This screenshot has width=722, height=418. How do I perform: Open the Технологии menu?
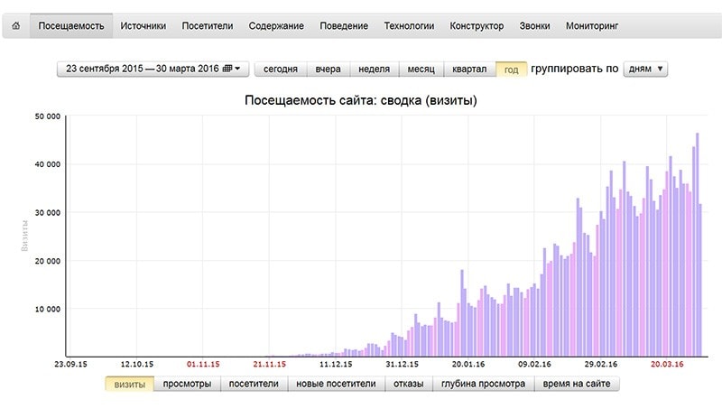[409, 26]
